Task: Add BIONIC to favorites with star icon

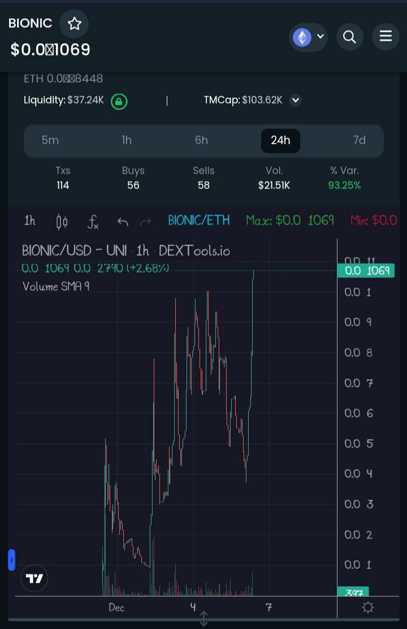Action: (x=74, y=24)
